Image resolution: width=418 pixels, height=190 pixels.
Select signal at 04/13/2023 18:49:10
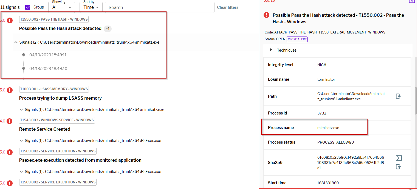(x=48, y=68)
